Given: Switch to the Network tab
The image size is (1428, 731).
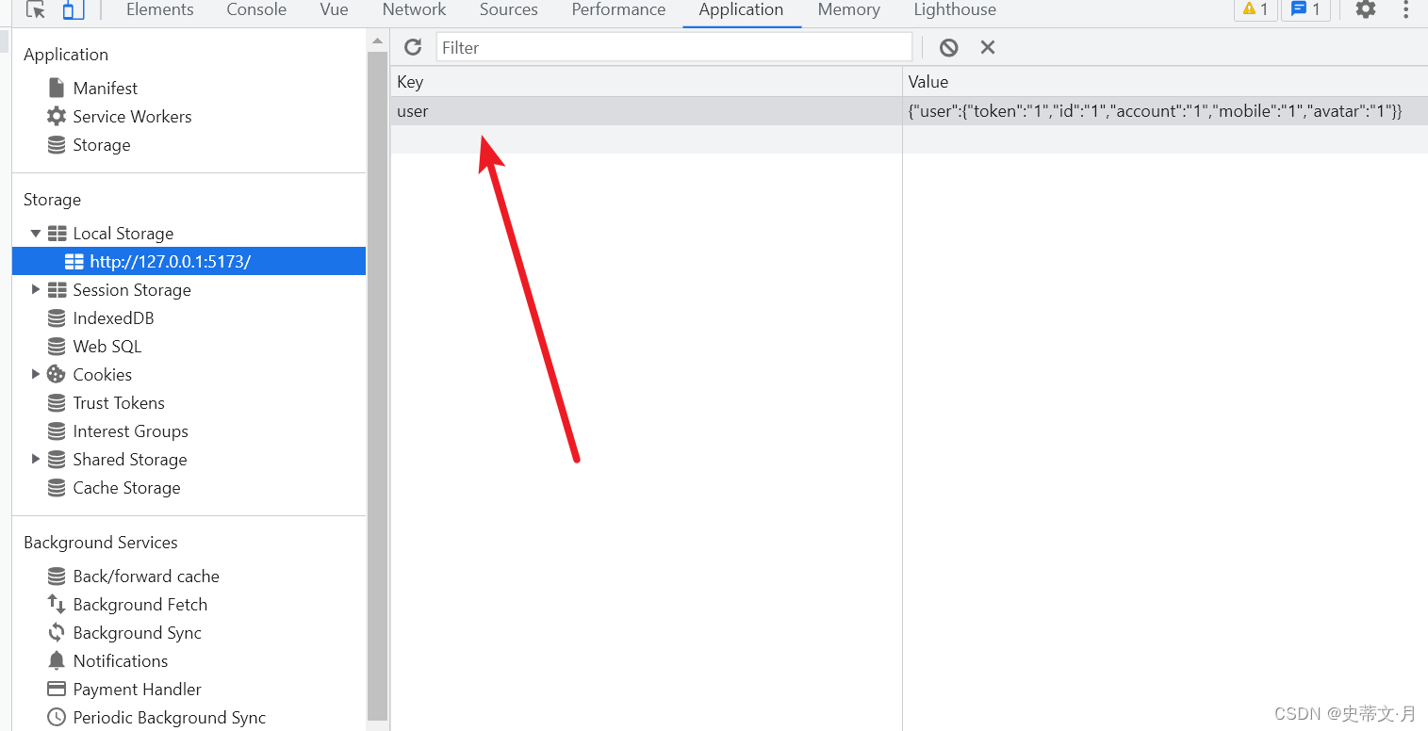Looking at the screenshot, I should coord(414,9).
